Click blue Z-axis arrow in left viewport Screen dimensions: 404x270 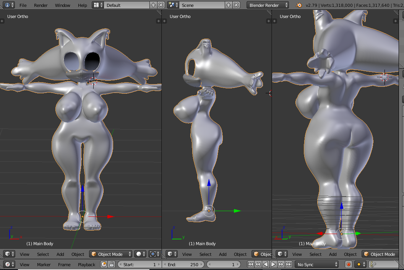(83, 189)
